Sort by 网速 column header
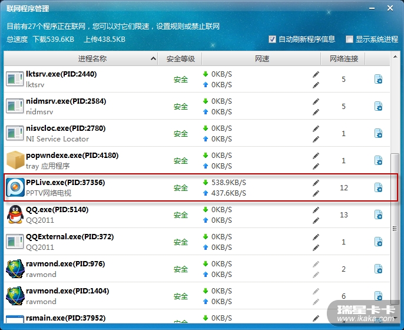 (261, 59)
